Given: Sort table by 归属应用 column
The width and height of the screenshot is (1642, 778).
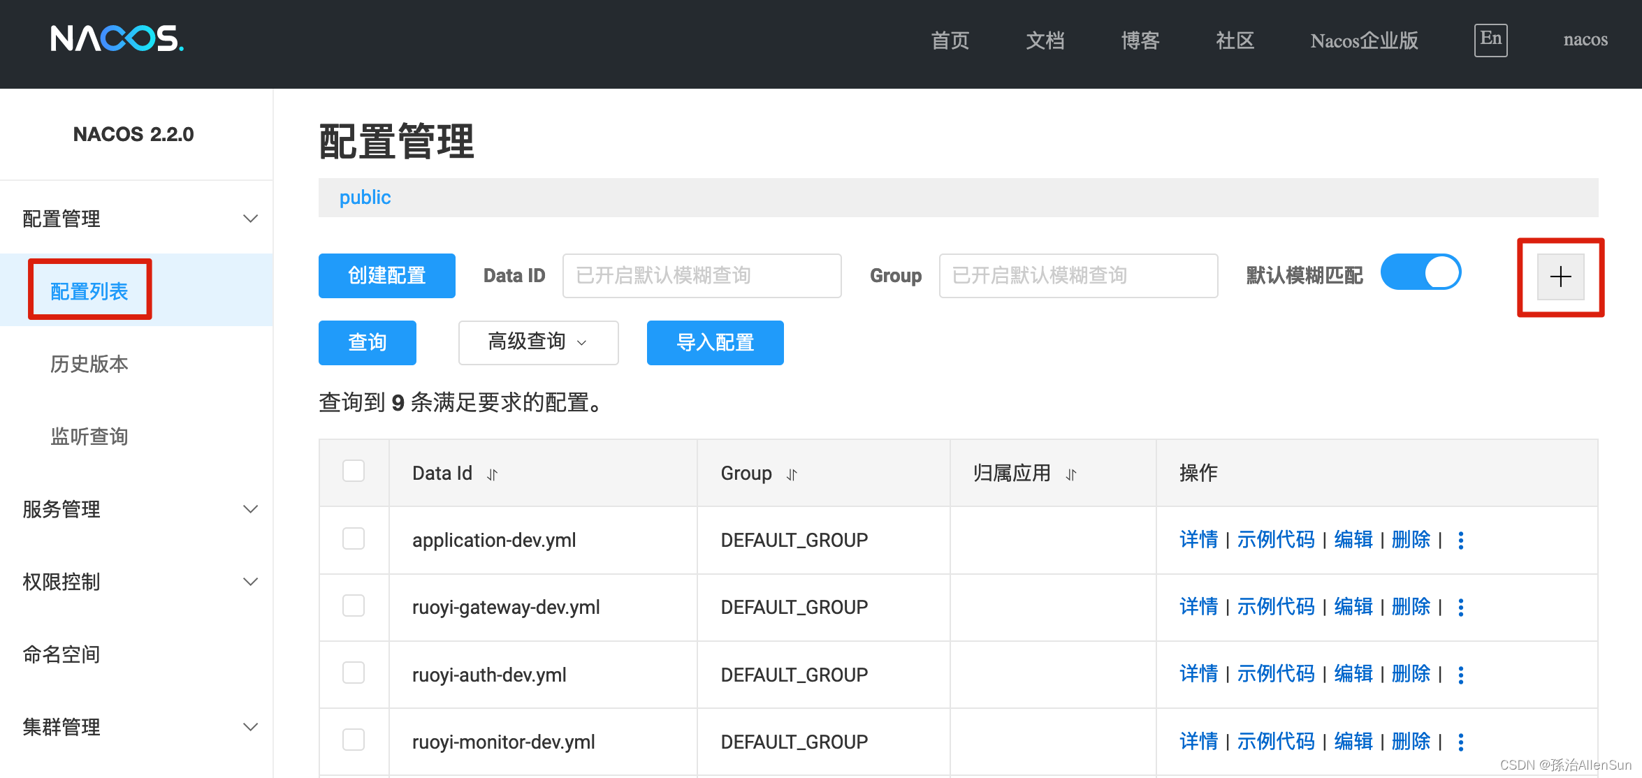Looking at the screenshot, I should point(1071,475).
